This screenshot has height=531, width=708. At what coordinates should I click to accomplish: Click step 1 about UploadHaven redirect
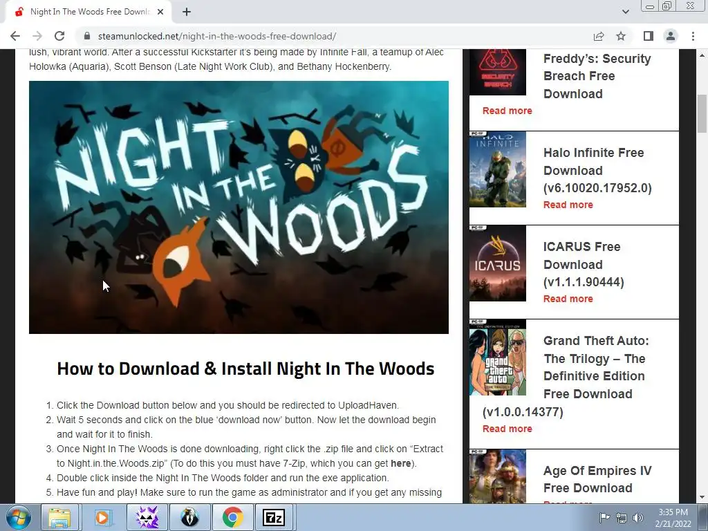(227, 405)
